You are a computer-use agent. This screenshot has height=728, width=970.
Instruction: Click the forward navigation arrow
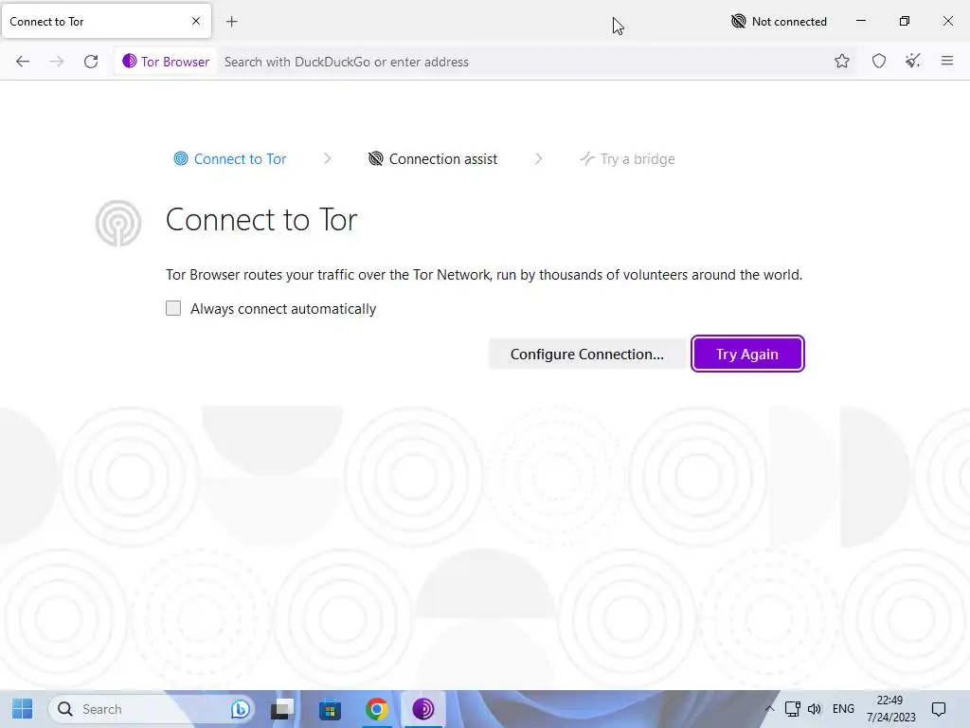point(57,62)
